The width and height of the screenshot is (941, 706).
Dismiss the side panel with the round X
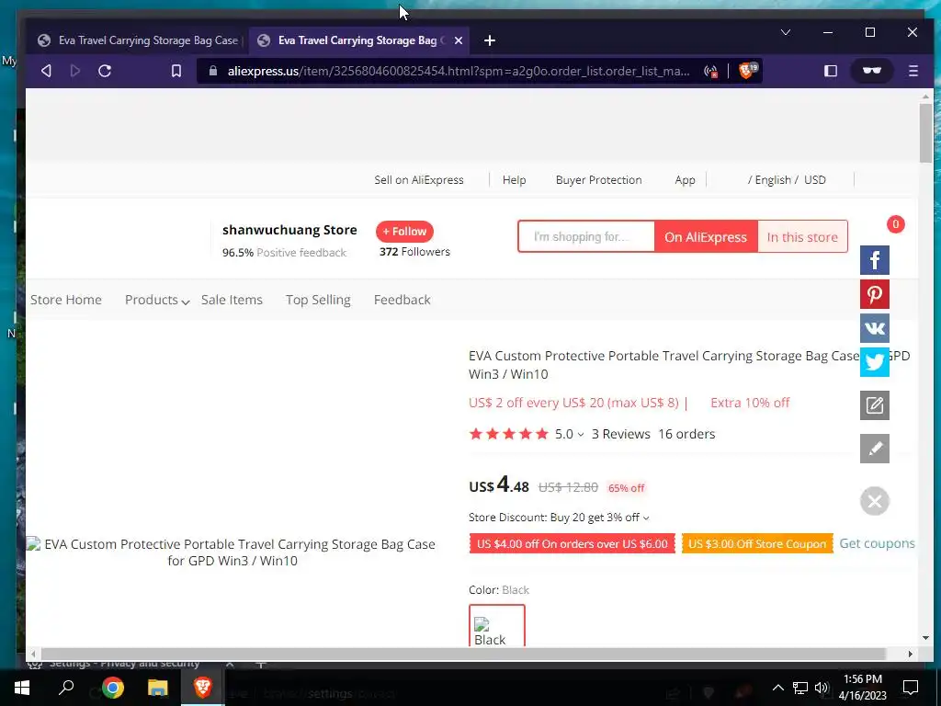875,501
